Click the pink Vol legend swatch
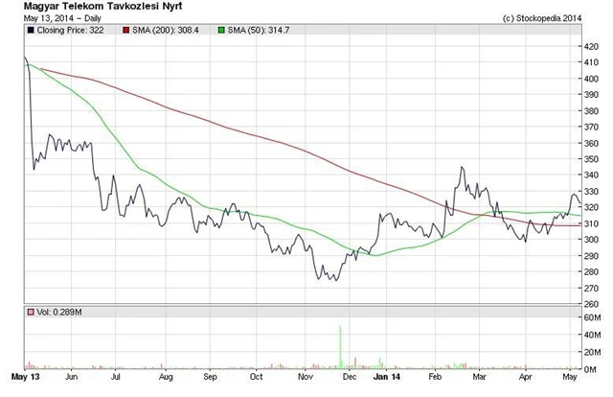Screen dimensions: 613x397 pyautogui.click(x=31, y=313)
